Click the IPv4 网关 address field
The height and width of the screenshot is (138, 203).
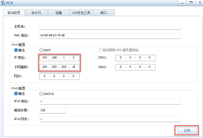tap(59, 76)
